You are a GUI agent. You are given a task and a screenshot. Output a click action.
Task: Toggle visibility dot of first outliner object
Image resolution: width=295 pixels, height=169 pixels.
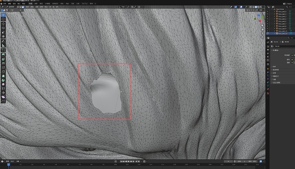pos(267,11)
